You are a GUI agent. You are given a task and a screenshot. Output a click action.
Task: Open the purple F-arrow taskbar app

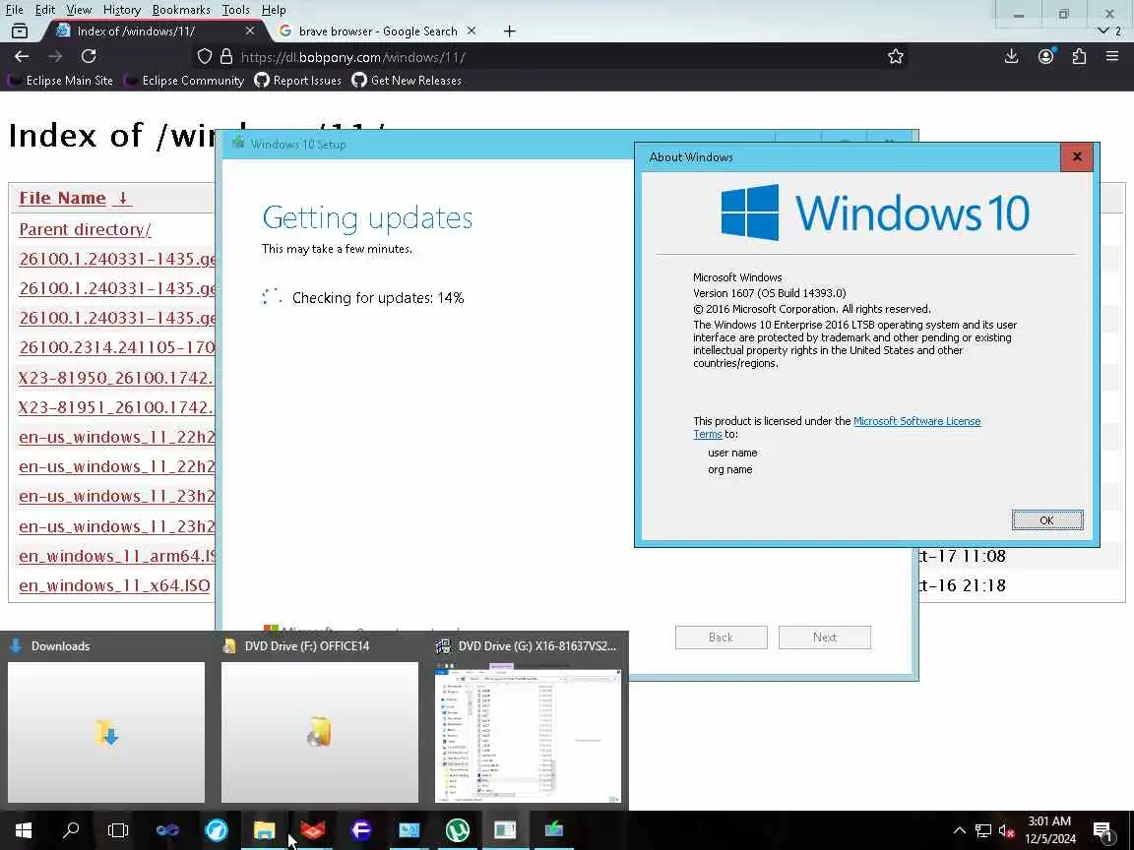coord(361,829)
